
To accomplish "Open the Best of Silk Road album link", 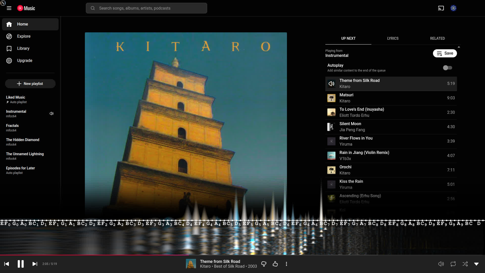I will tap(229, 266).
